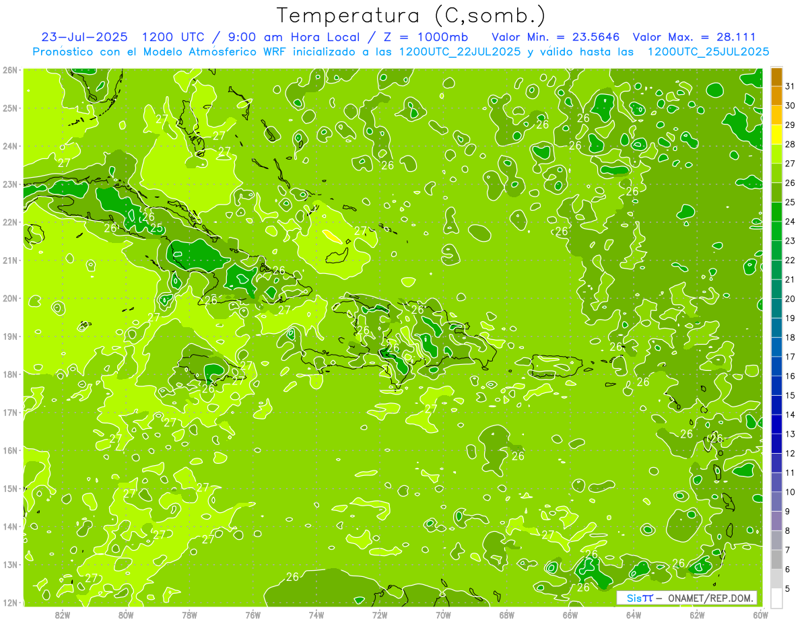Click the yellow legend swatch between 28 and 29

[x=776, y=135]
